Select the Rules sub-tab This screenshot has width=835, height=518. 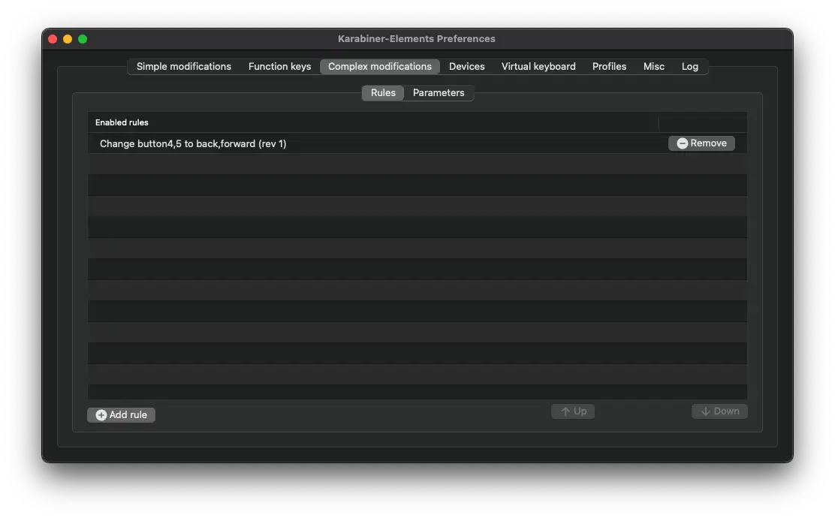tap(383, 92)
